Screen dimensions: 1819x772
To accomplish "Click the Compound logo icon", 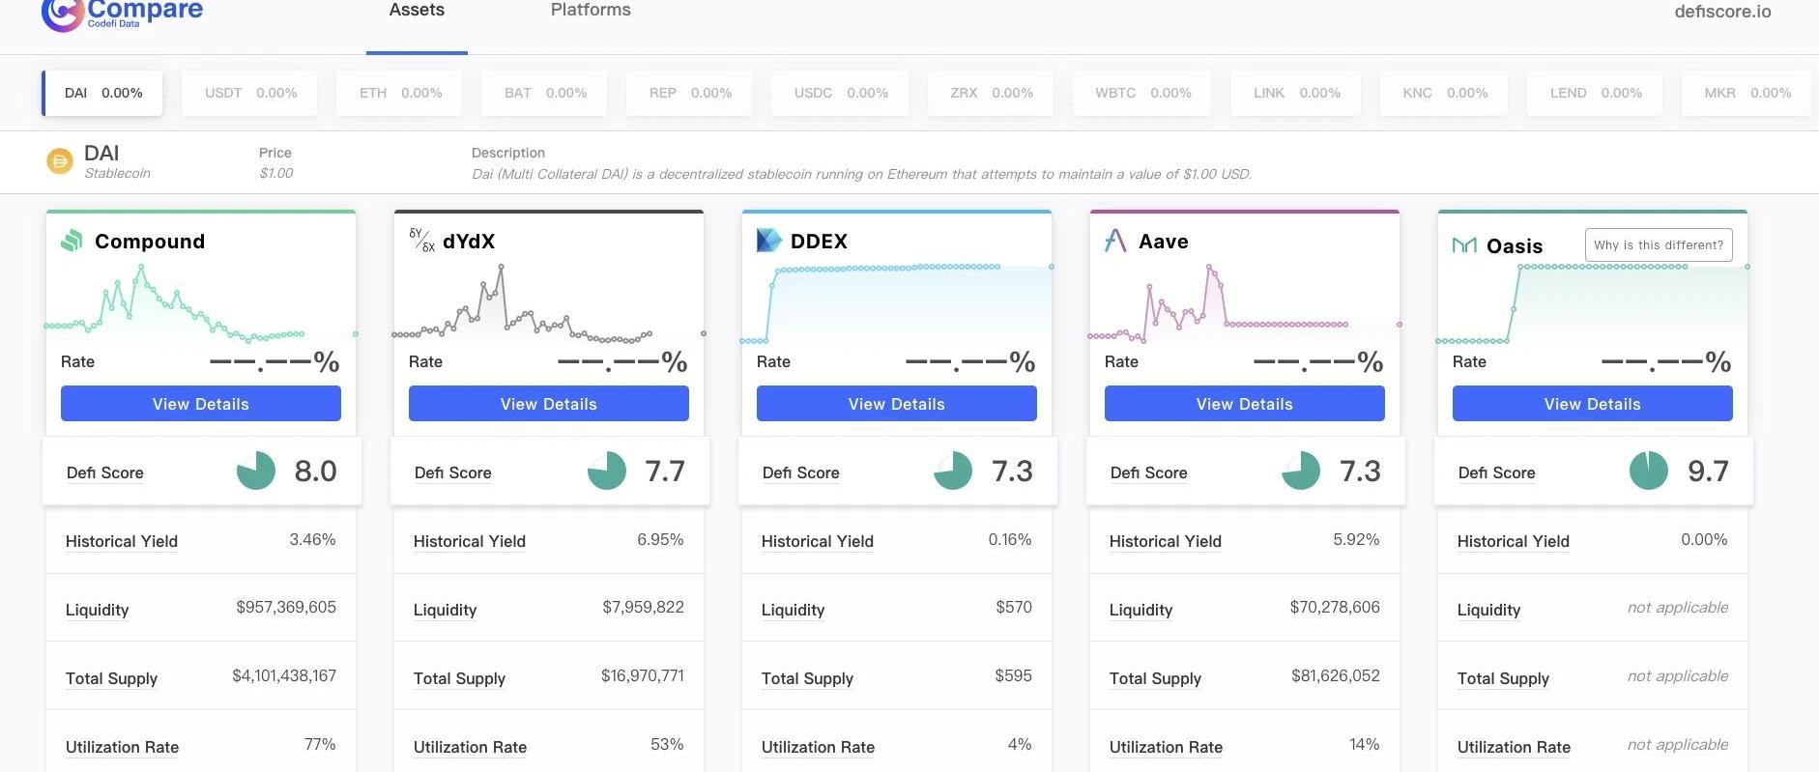I will [72, 241].
